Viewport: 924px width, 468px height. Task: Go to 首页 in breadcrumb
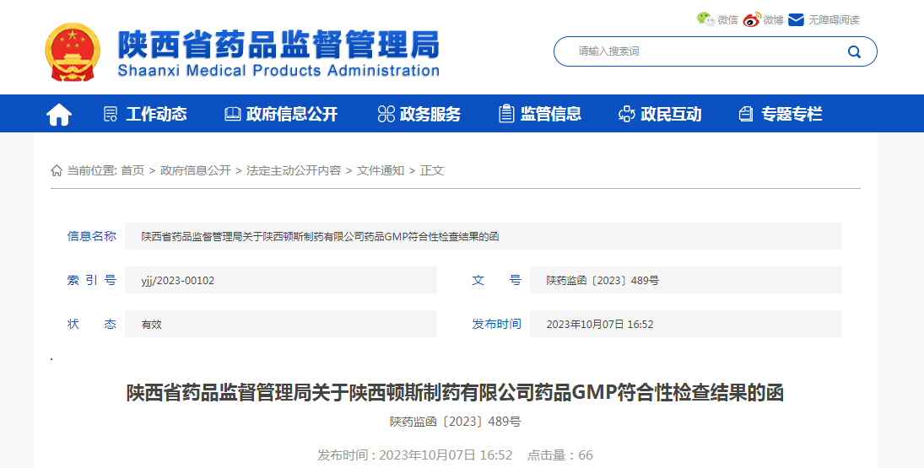(132, 170)
